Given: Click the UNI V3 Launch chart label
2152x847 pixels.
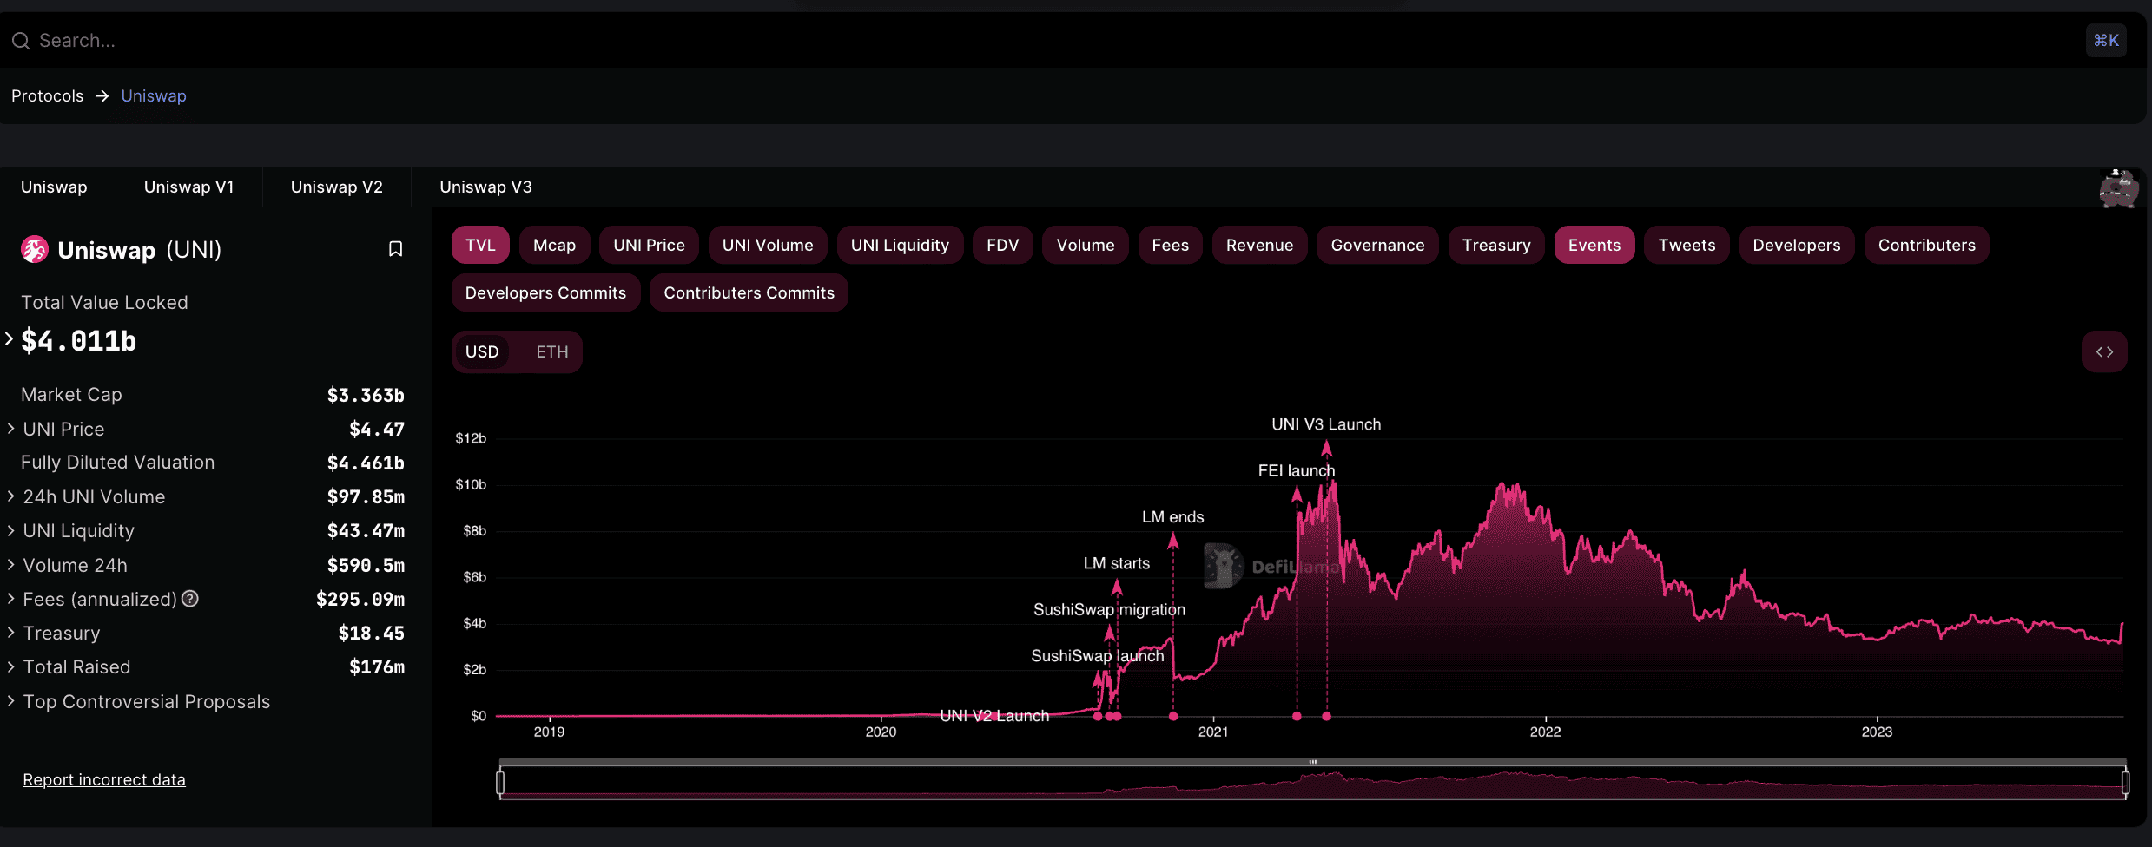Looking at the screenshot, I should pyautogui.click(x=1326, y=424).
